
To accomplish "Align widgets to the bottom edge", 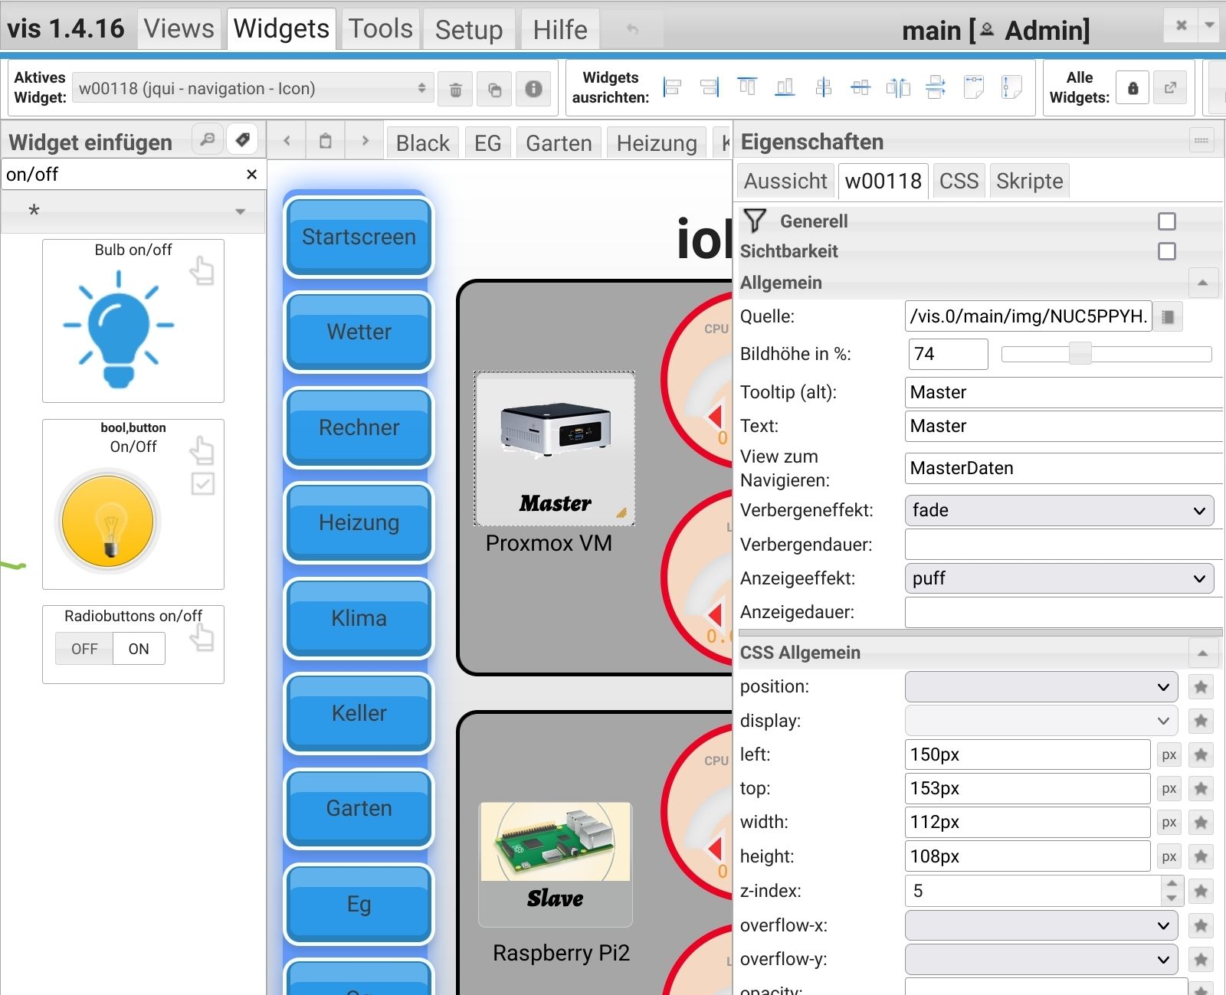I will 785,87.
